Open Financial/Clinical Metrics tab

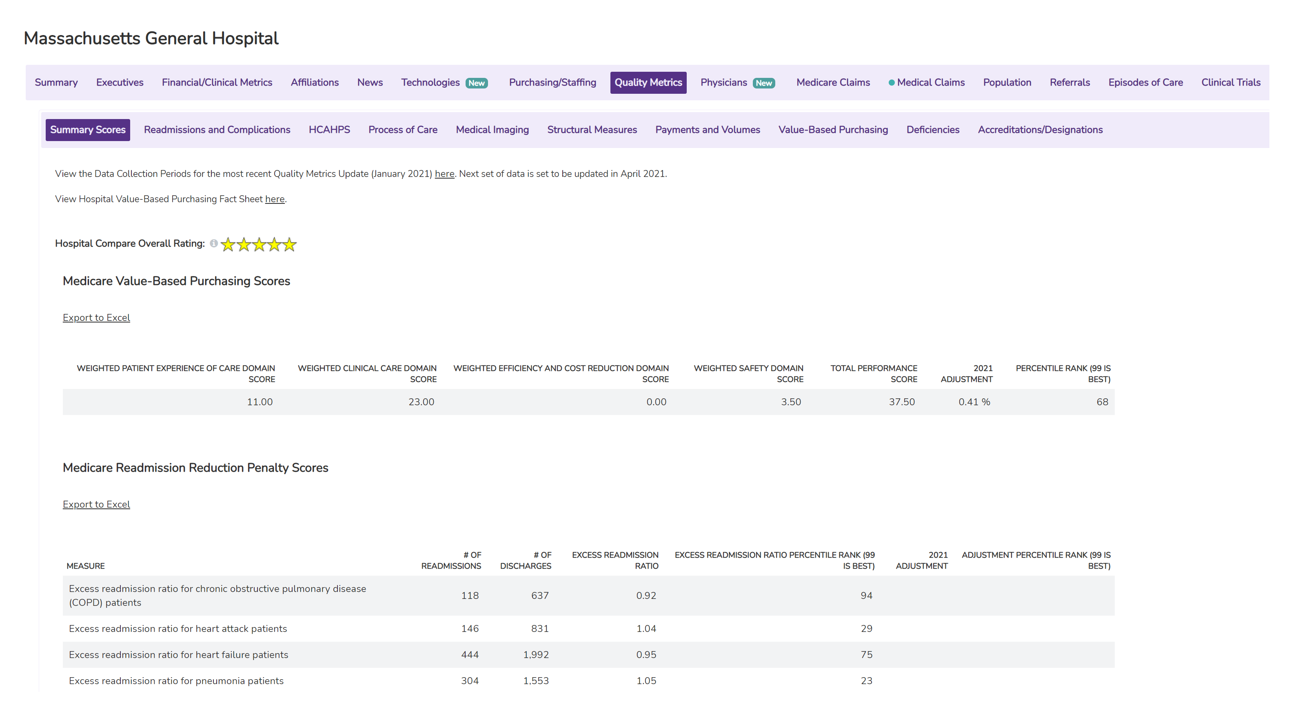tap(217, 83)
